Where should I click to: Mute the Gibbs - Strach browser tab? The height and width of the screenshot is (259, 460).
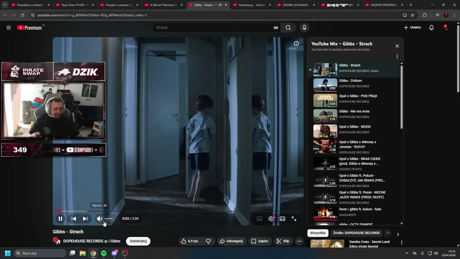(x=220, y=5)
